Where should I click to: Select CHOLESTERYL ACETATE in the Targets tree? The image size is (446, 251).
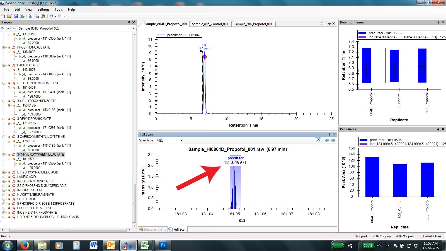35,208
